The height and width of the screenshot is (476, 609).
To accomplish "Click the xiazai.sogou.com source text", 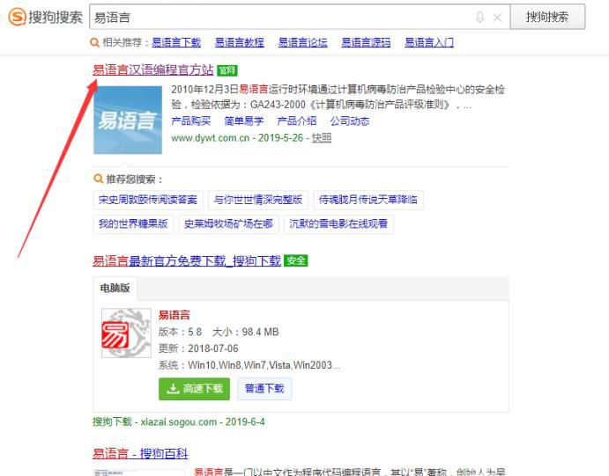I will (x=179, y=421).
